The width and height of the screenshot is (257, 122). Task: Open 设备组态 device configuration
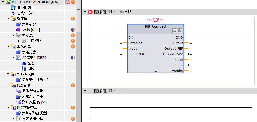(24, 7)
